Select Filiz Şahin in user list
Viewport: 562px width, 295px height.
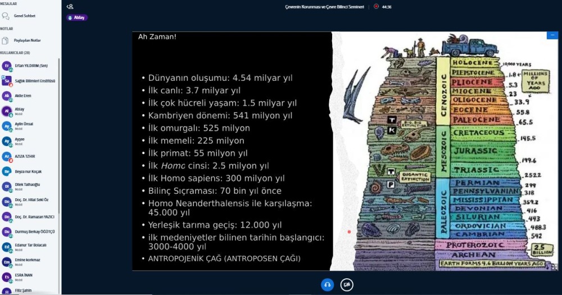[x=29, y=291]
